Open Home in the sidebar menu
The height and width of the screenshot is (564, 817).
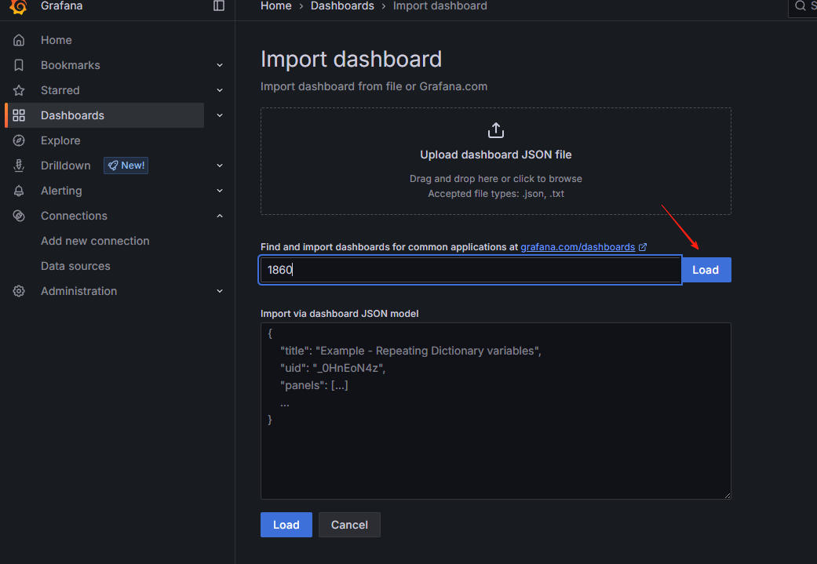pos(57,40)
